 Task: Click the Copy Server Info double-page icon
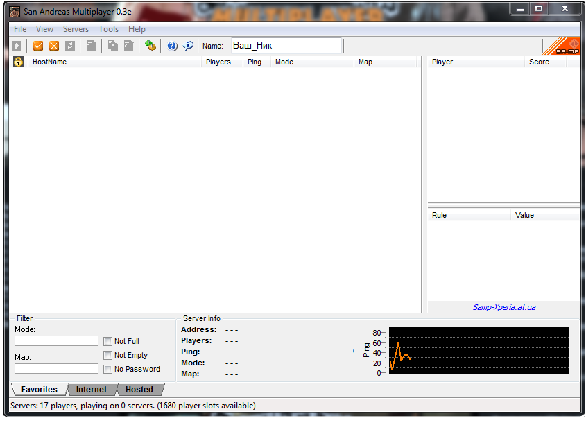coord(113,46)
